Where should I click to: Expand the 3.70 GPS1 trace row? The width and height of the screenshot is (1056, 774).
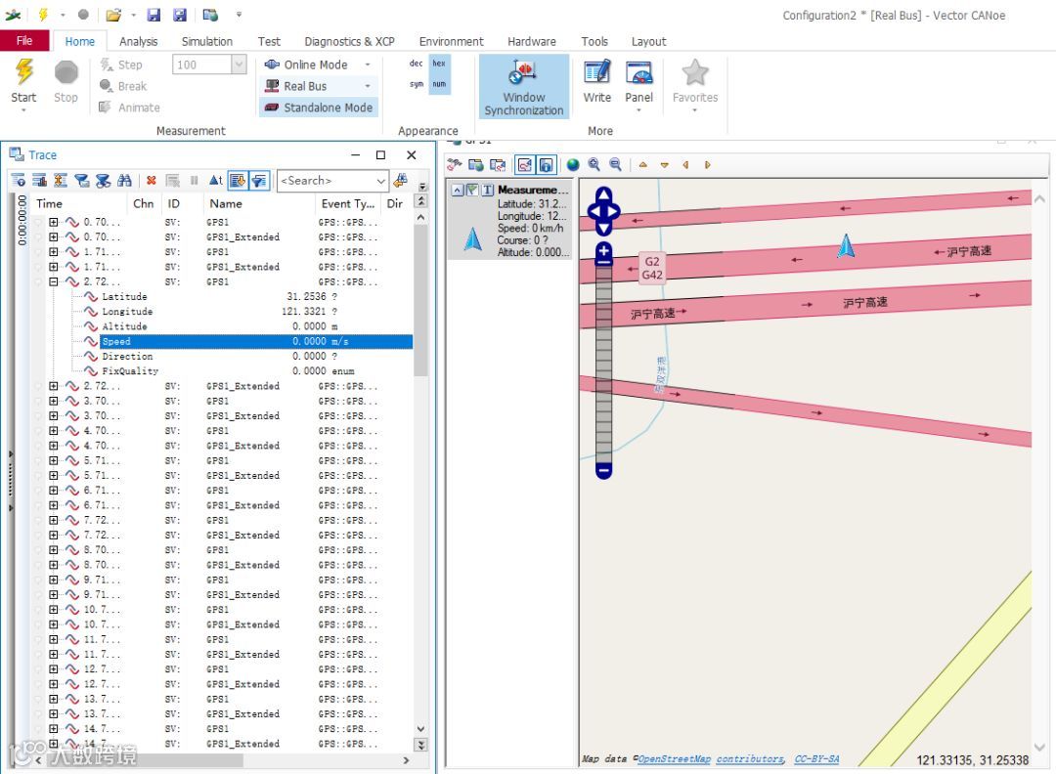(53, 401)
